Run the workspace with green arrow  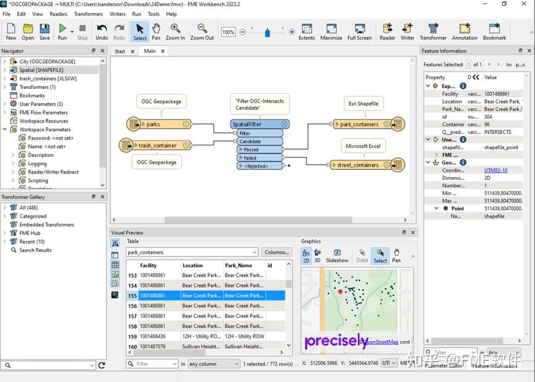coord(62,32)
